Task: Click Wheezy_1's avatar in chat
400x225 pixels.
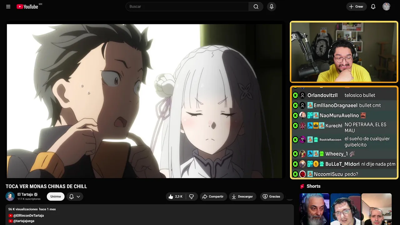Action: point(302,154)
